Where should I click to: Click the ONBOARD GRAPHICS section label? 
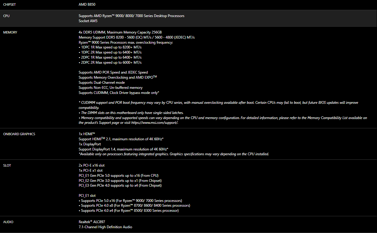coord(19,134)
